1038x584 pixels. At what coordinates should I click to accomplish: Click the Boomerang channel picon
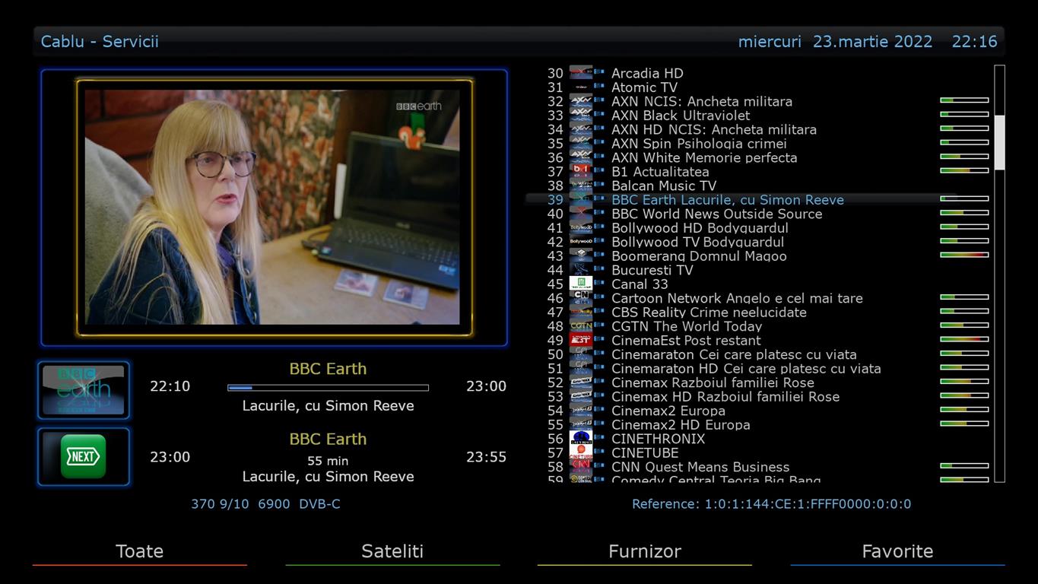point(581,256)
